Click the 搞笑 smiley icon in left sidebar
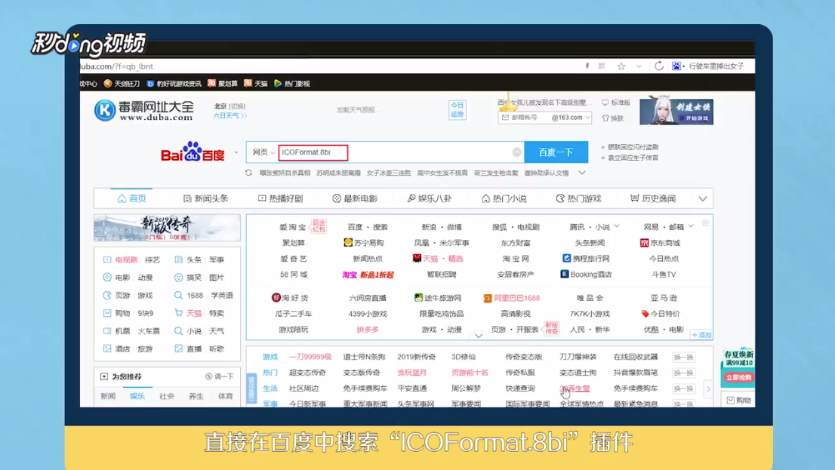 coord(178,278)
